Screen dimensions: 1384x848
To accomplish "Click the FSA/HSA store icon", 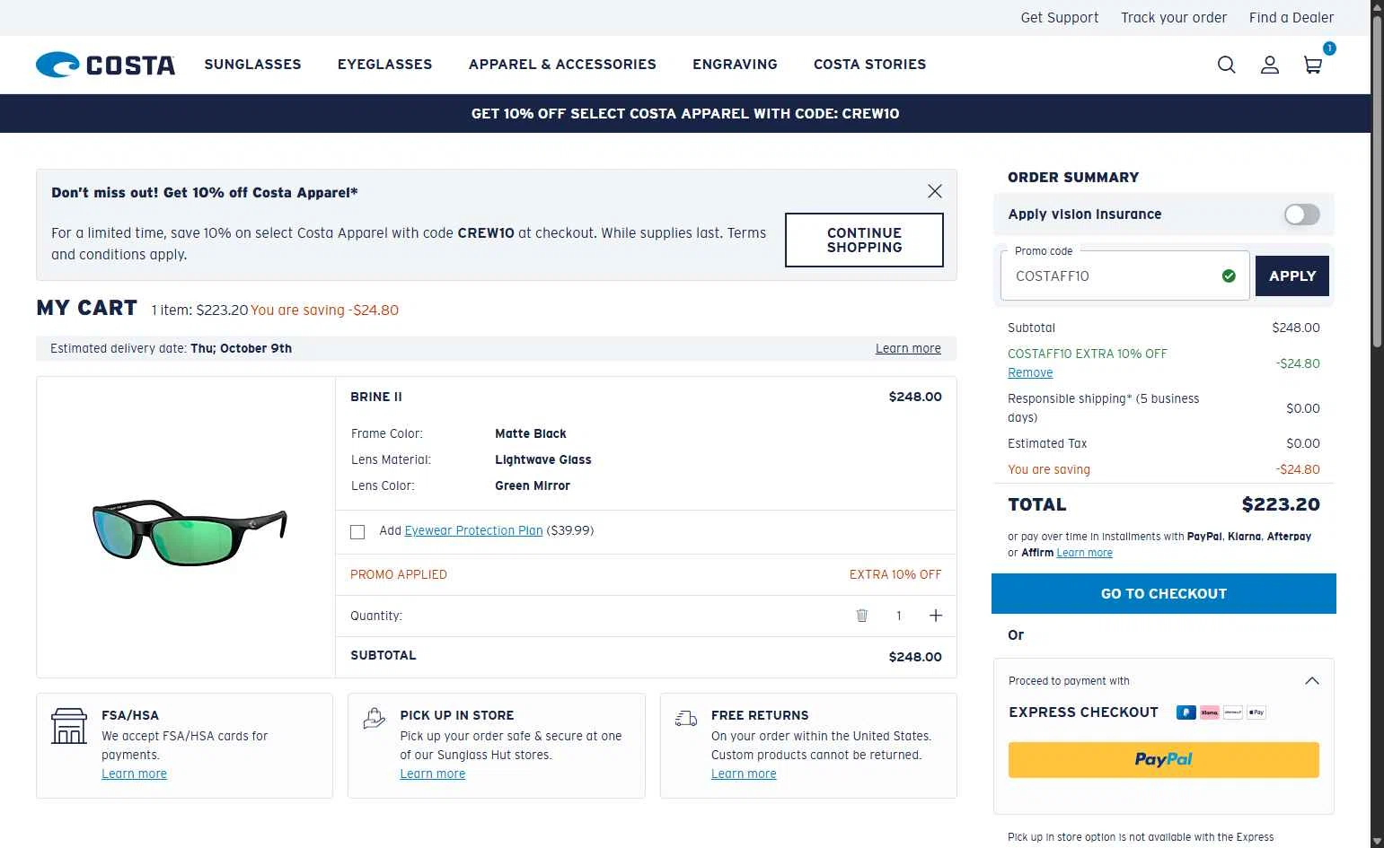I will 69,726.
